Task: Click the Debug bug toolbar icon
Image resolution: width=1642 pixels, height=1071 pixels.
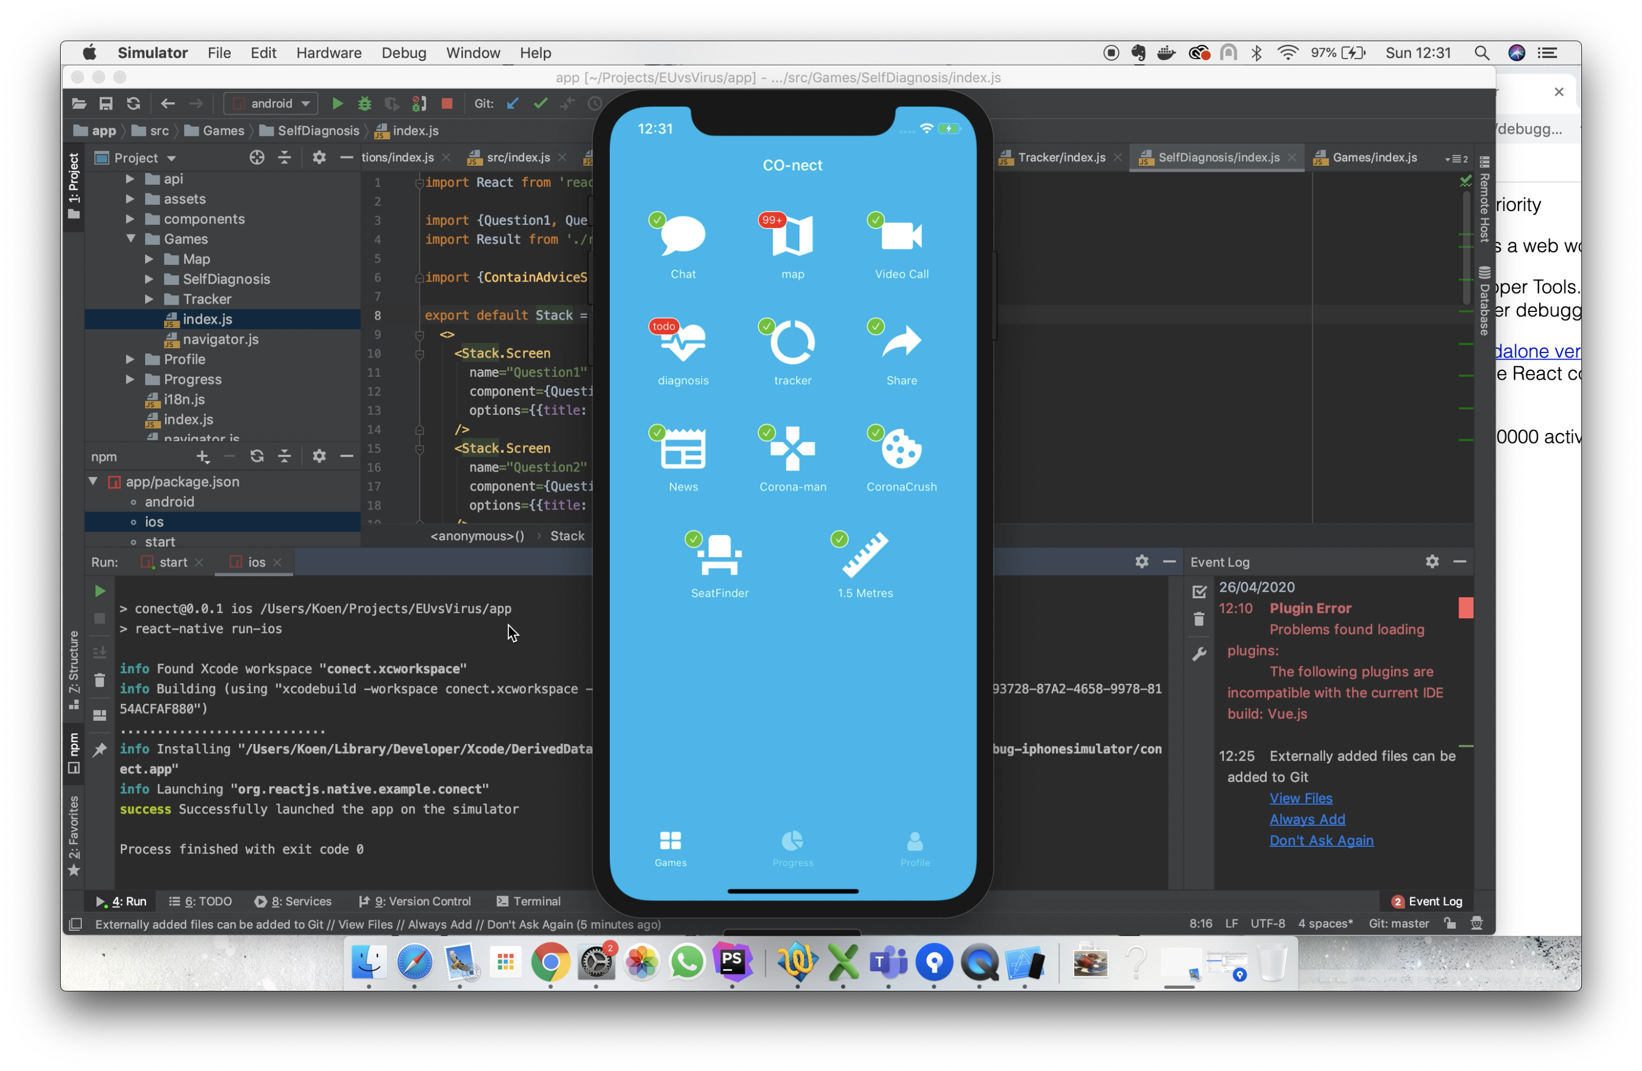Action: [x=364, y=103]
